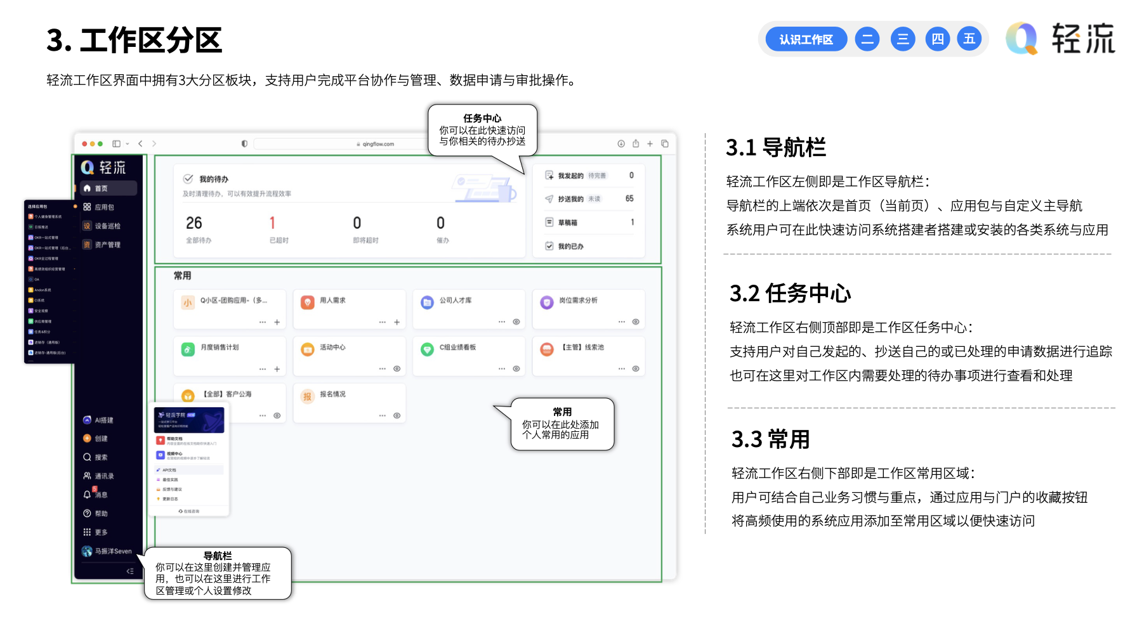1142x636 pixels.
Task: Toggle eye icon on 岗位需求分析 card
Action: (x=636, y=322)
